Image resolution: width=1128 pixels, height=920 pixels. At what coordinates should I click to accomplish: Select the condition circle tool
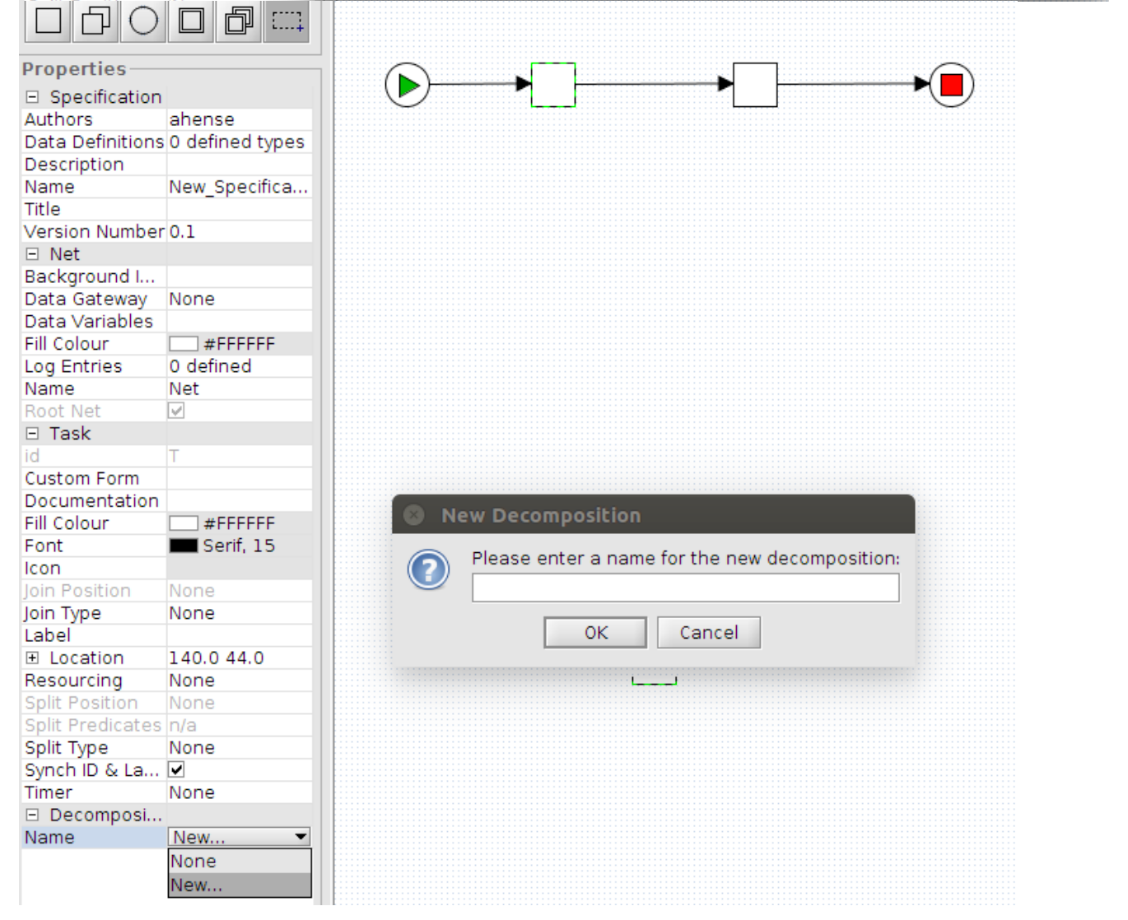(143, 21)
